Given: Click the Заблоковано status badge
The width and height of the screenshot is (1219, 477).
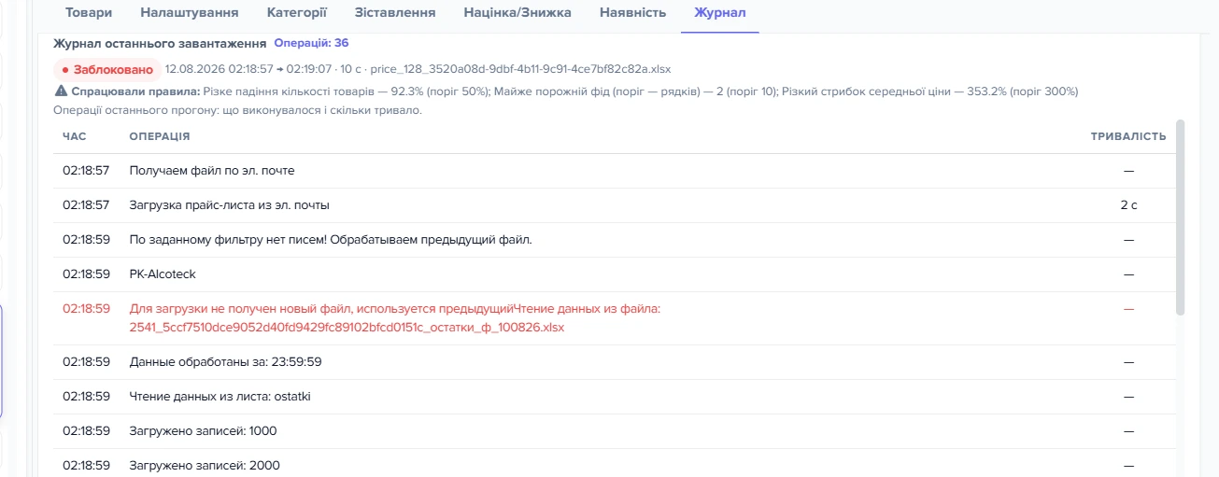Looking at the screenshot, I should pos(106,69).
